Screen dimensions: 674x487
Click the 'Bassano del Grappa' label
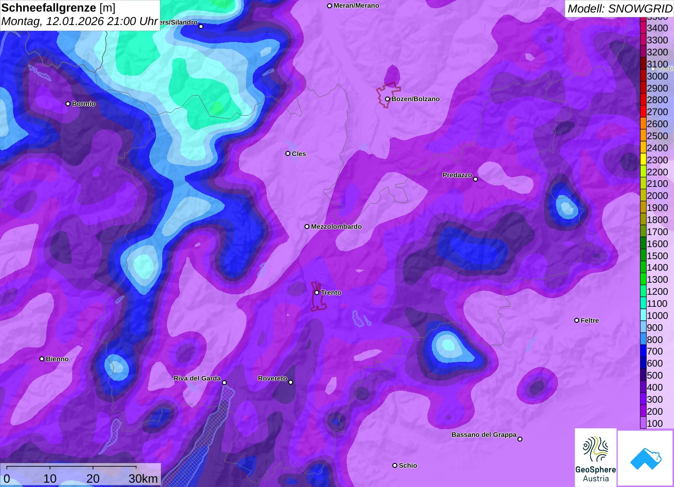tap(484, 434)
